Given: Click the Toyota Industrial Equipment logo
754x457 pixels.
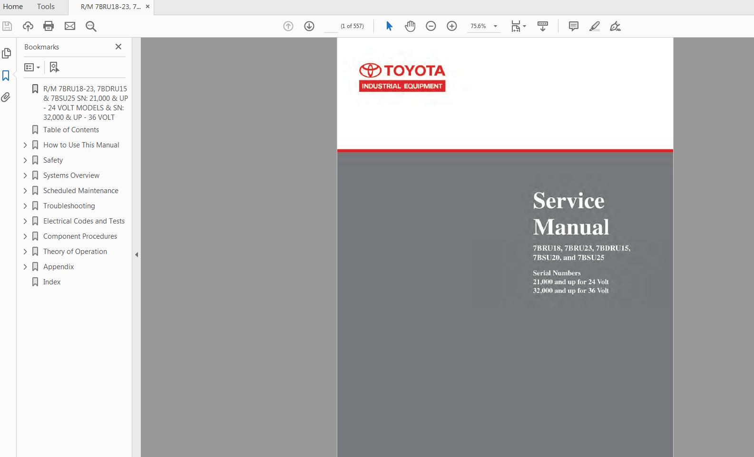Looking at the screenshot, I should point(402,78).
